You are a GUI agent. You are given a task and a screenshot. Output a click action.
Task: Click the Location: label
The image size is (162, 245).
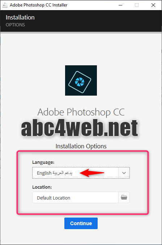pyautogui.click(x=42, y=187)
